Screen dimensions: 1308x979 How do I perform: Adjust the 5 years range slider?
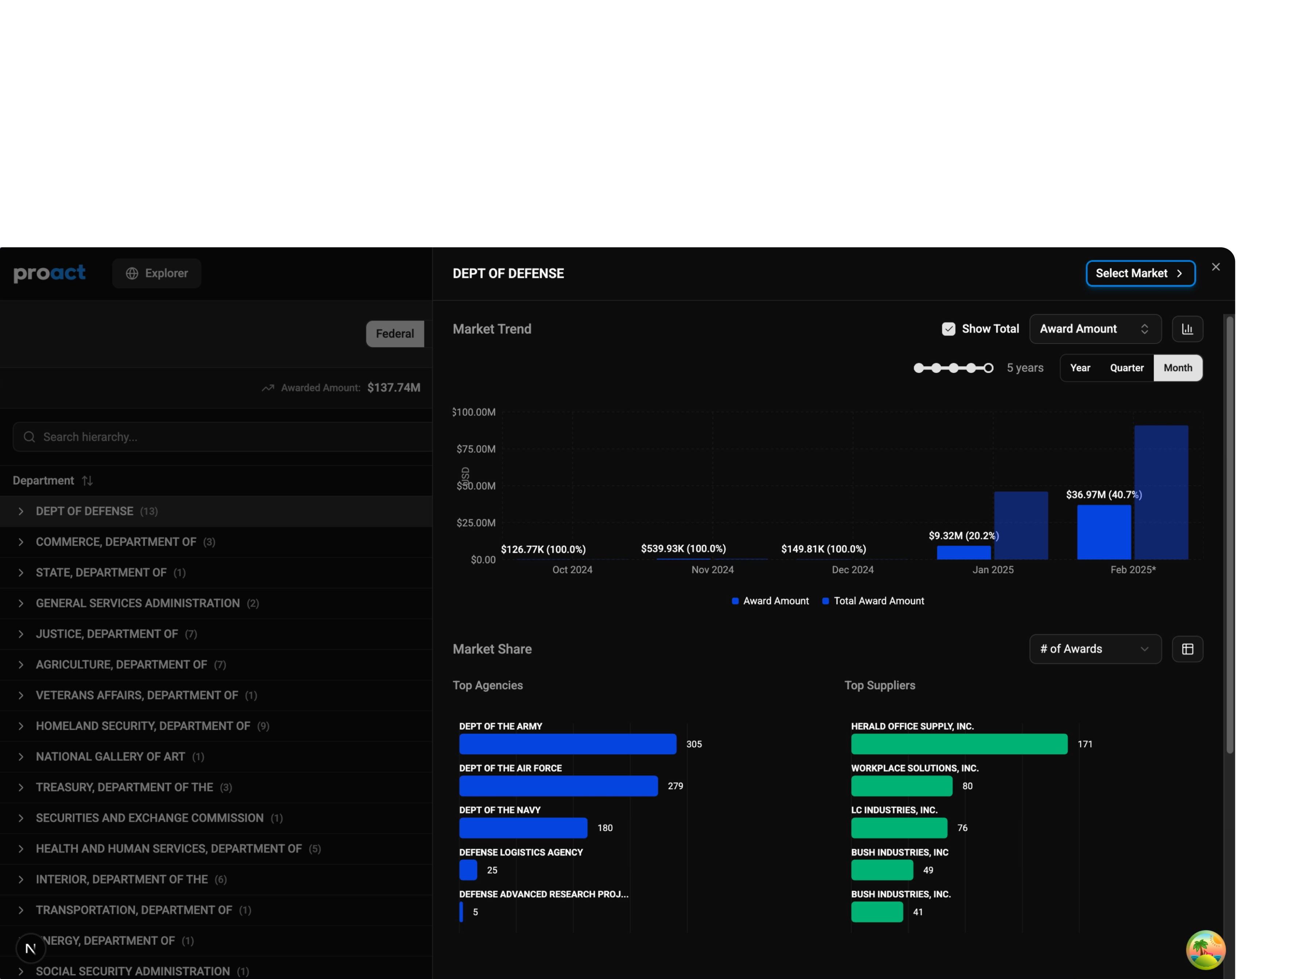[x=953, y=368]
